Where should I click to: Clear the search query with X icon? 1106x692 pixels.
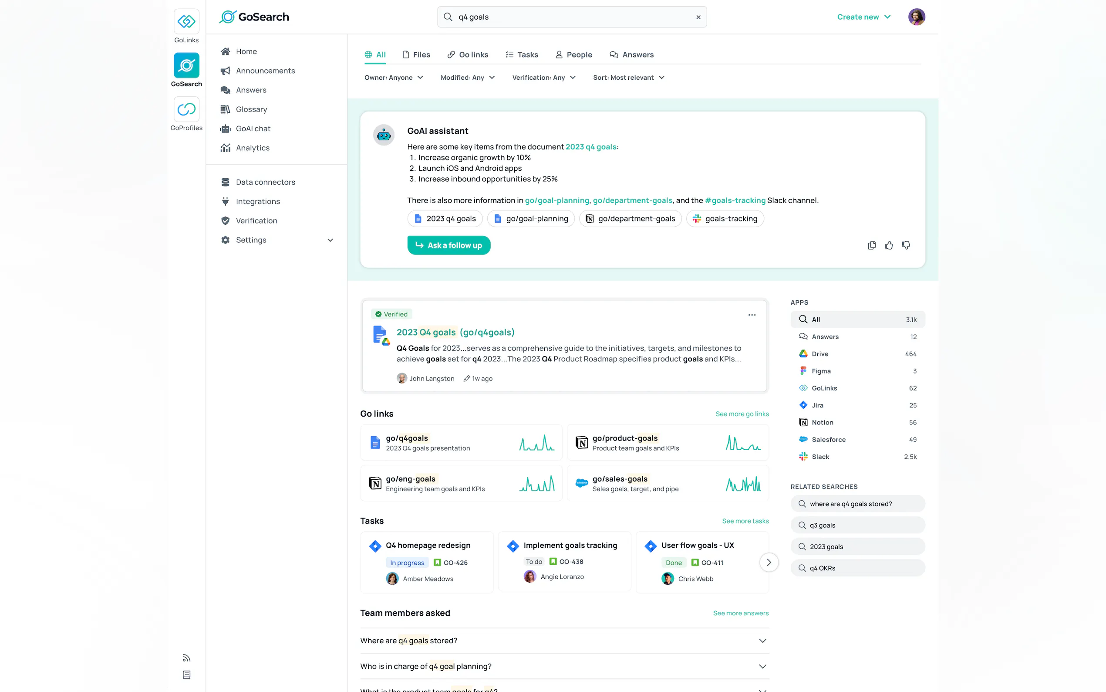tap(698, 17)
